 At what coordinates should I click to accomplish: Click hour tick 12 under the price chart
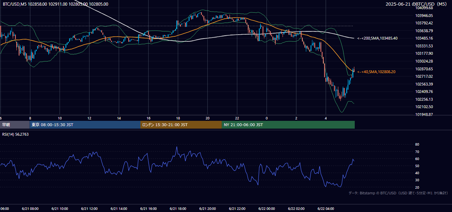point(89,118)
